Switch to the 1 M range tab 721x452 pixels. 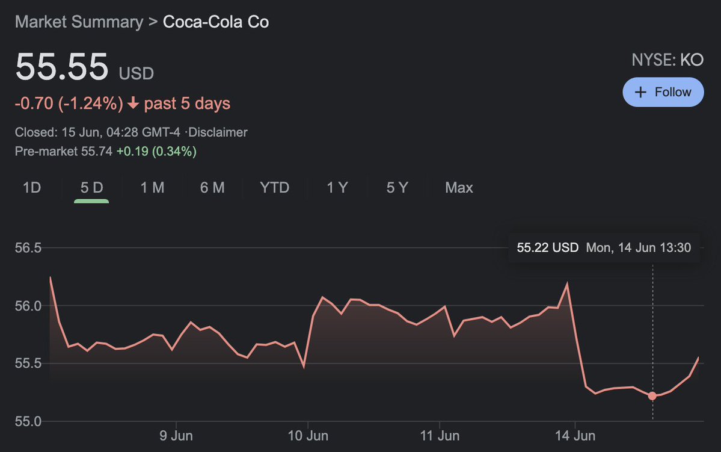coord(152,188)
